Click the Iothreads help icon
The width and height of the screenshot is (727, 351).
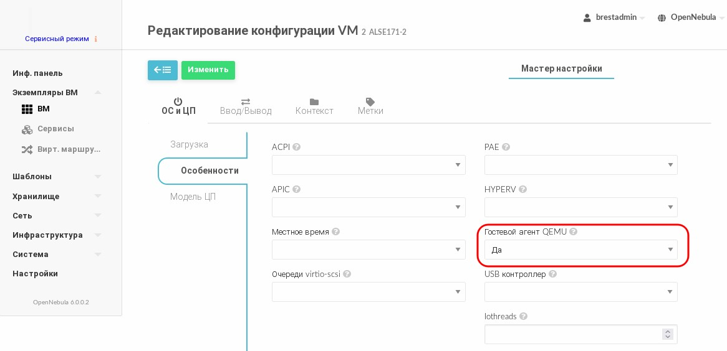coord(524,317)
